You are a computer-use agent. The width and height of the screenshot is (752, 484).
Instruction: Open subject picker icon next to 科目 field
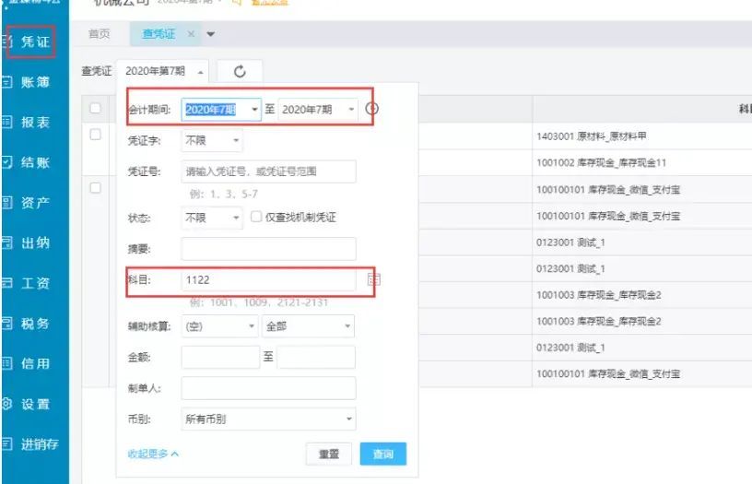click(x=374, y=279)
